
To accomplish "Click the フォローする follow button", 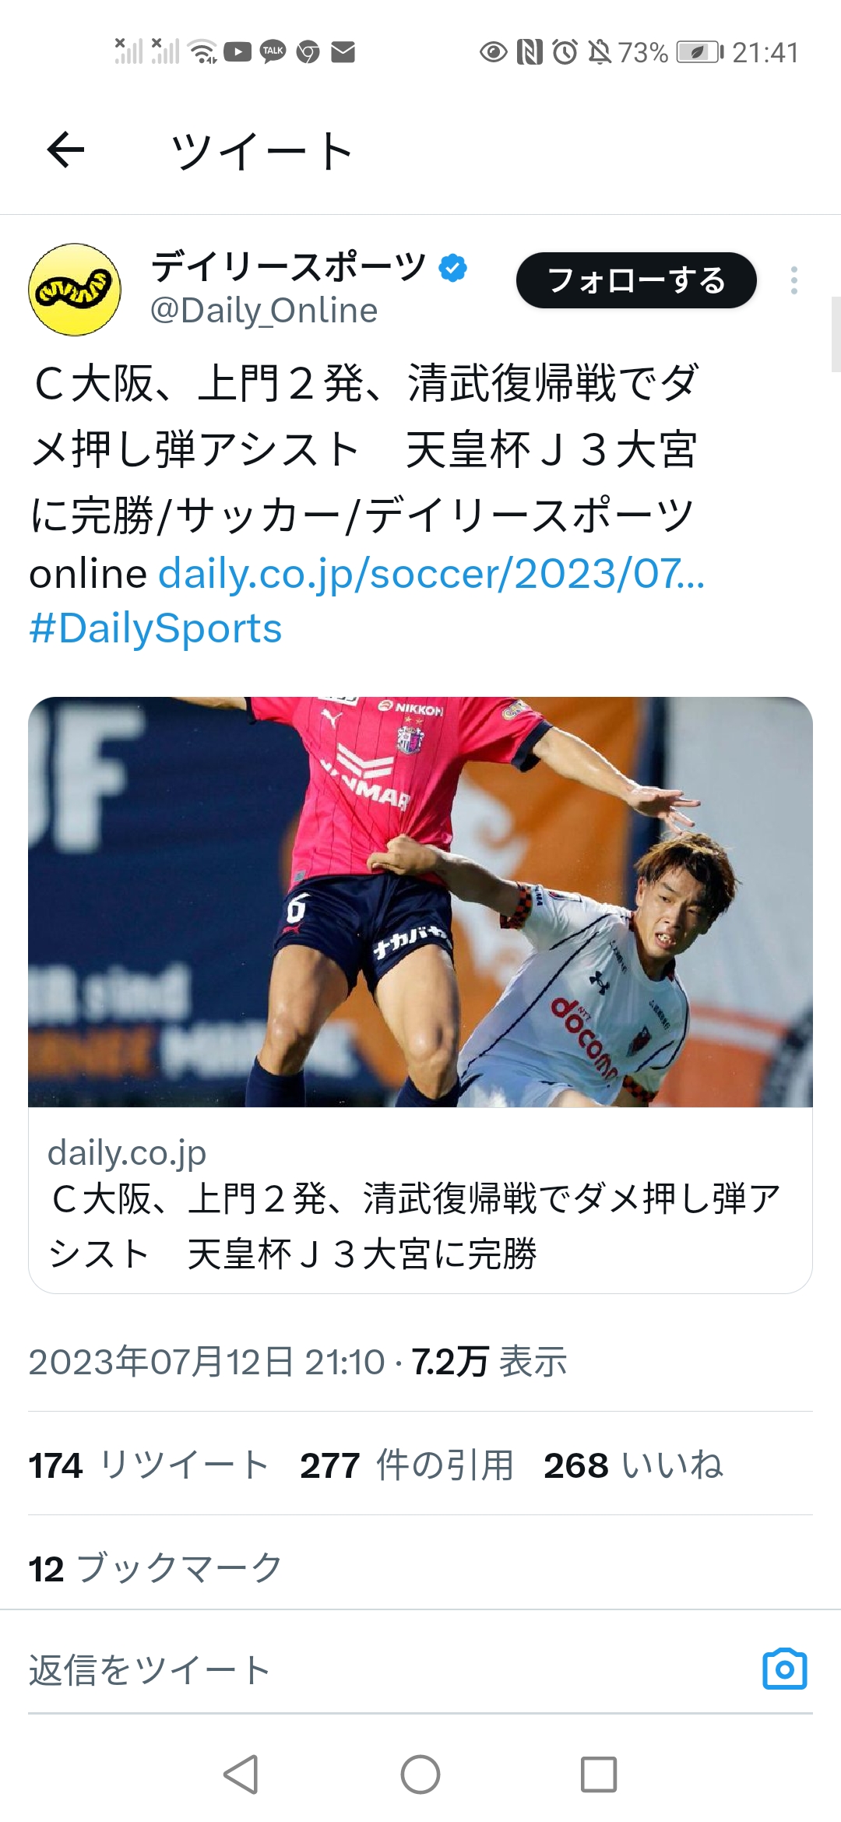I will [x=636, y=280].
